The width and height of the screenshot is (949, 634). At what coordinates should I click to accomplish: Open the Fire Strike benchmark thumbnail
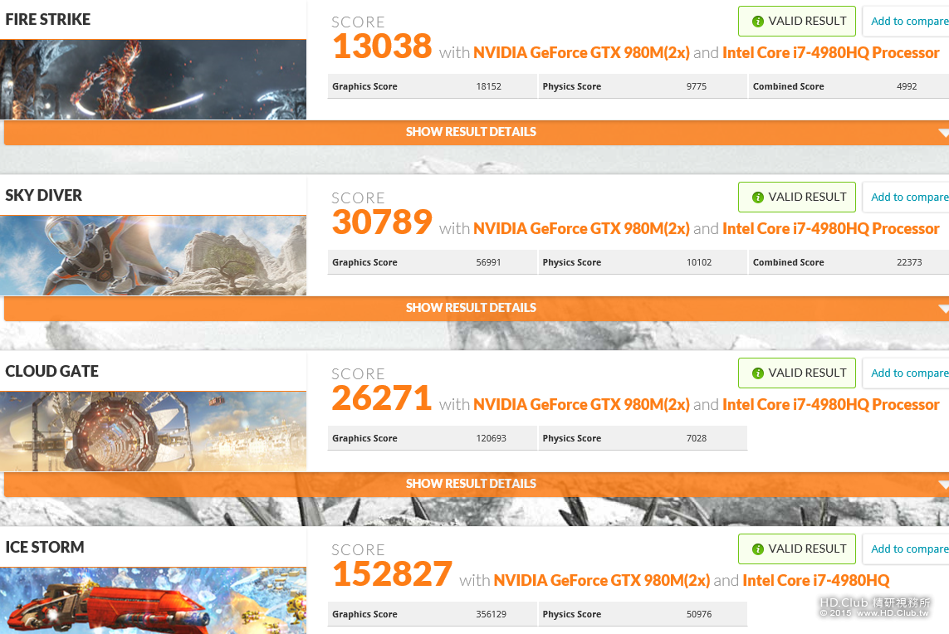(153, 80)
